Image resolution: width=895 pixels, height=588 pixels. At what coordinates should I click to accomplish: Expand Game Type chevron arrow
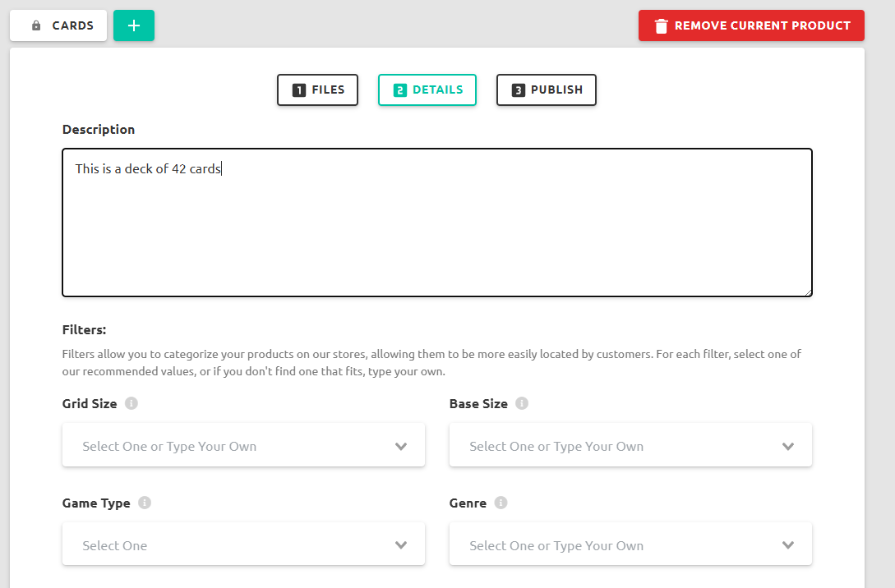[401, 545]
